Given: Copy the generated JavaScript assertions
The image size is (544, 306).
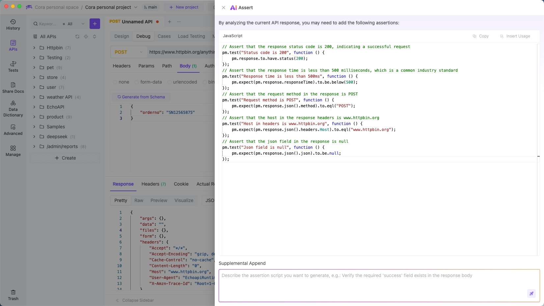Looking at the screenshot, I should (481, 36).
